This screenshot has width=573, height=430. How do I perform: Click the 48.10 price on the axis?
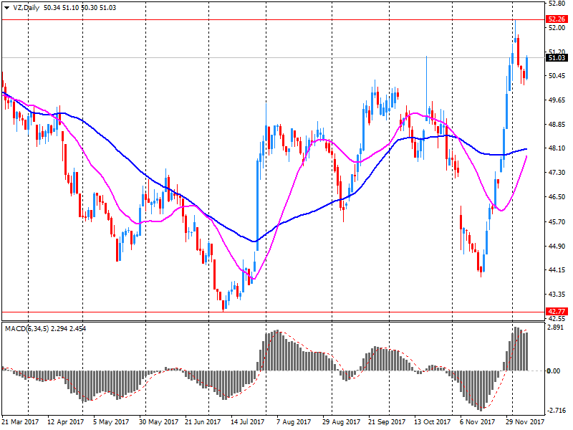click(554, 148)
